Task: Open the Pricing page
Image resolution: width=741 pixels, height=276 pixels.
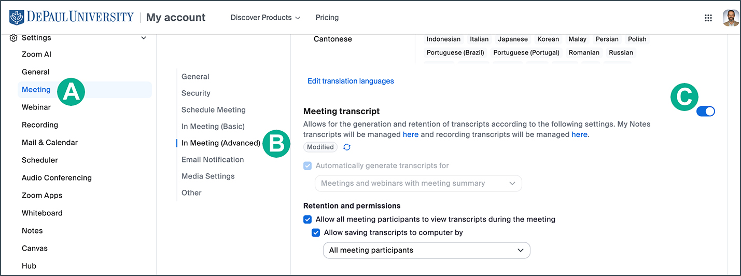Action: [327, 18]
